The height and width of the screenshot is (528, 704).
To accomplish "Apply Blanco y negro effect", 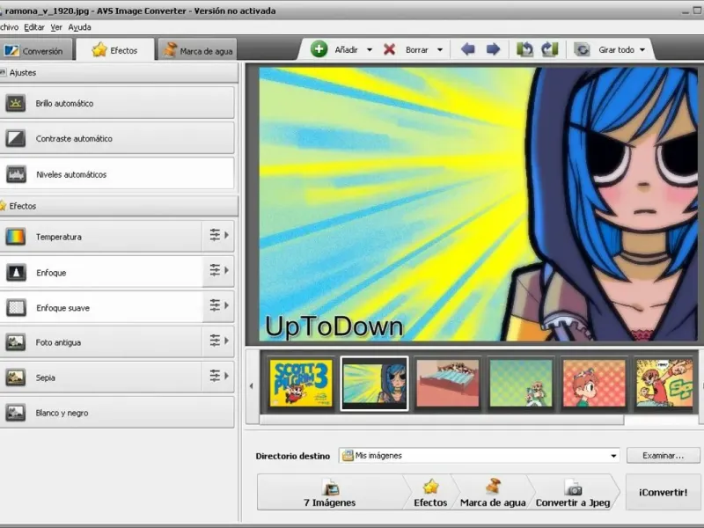I will click(x=118, y=412).
